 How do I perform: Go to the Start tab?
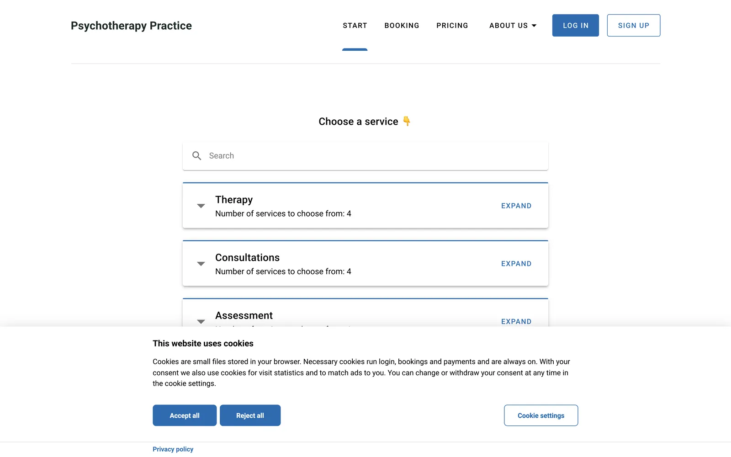[355, 26]
